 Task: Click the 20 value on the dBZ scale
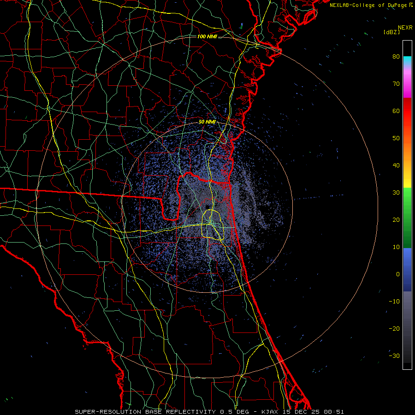pos(396,220)
